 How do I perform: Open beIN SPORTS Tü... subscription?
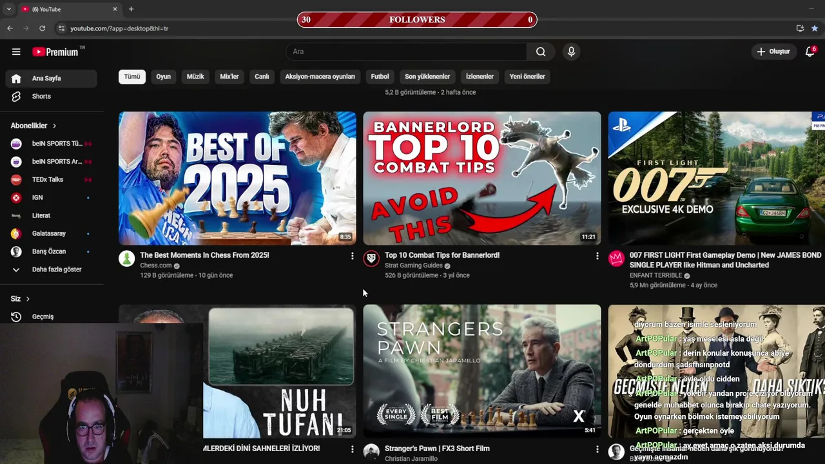pyautogui.click(x=52, y=144)
